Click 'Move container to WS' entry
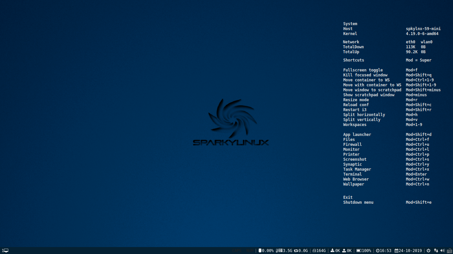 pos(366,80)
